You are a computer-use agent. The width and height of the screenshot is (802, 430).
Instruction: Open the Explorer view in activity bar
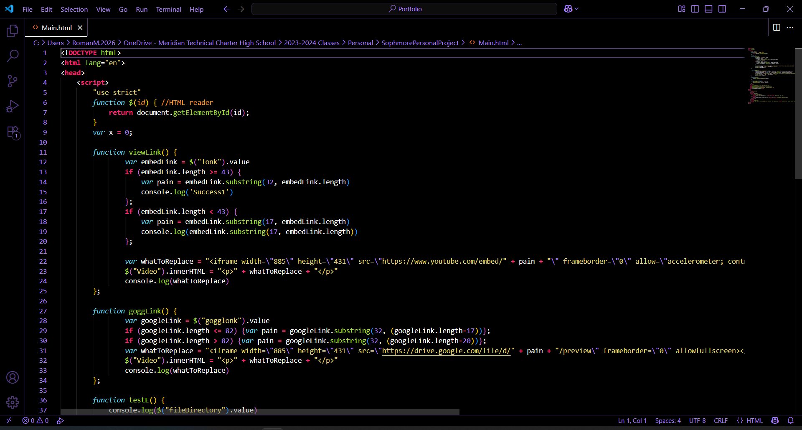click(x=13, y=31)
